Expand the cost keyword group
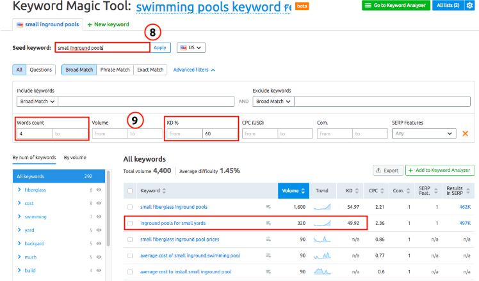479x281 pixels. (19, 203)
